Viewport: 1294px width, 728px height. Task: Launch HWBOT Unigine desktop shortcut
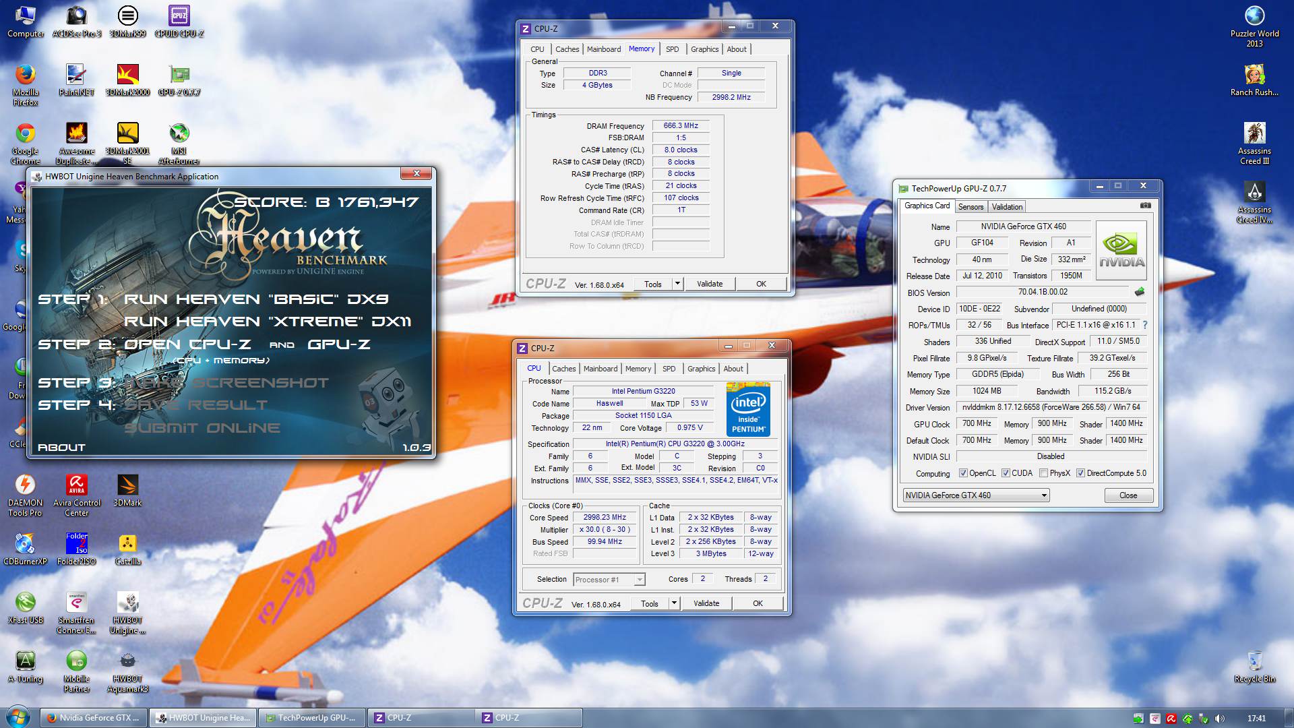127,613
